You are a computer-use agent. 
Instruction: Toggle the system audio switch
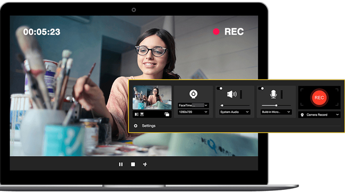coord(220,89)
